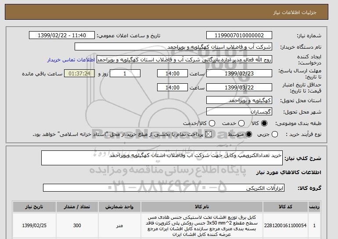
Task: Click the شماره نیاز field 1199007010000002
Action: point(239,36)
